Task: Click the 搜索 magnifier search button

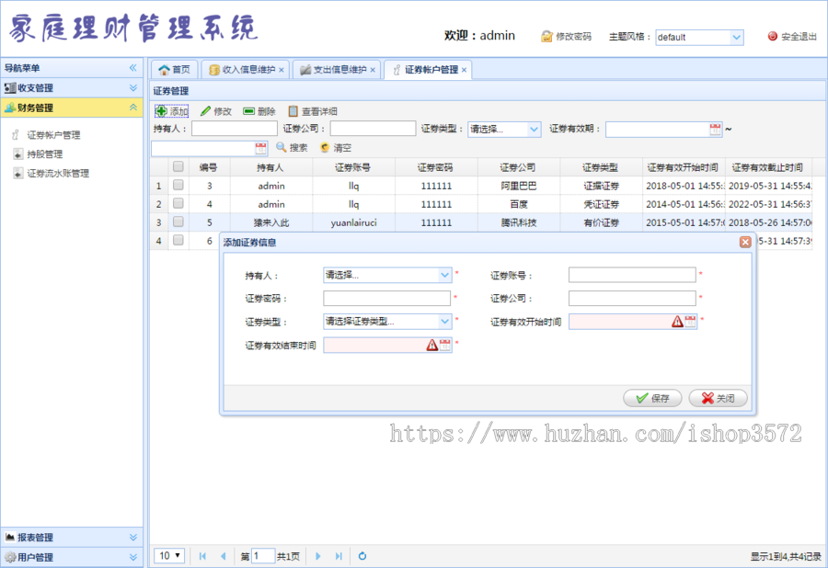Action: (x=292, y=148)
